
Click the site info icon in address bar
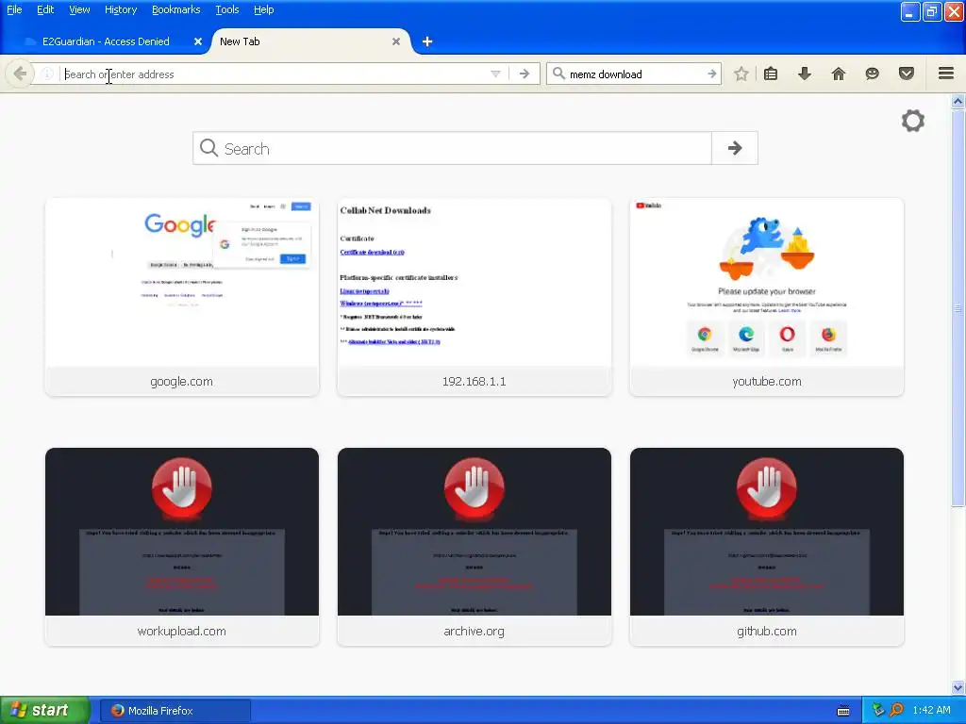pyautogui.click(x=47, y=74)
